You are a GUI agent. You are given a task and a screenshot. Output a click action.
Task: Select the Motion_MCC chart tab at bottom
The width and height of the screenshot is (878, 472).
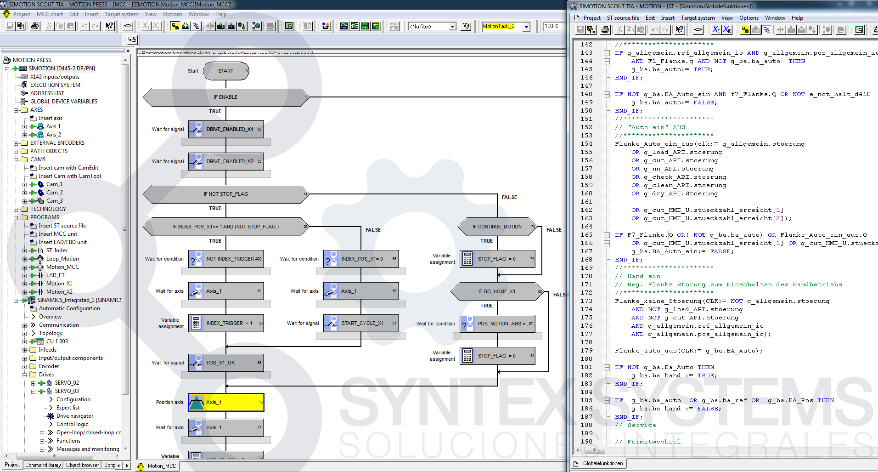(x=157, y=466)
